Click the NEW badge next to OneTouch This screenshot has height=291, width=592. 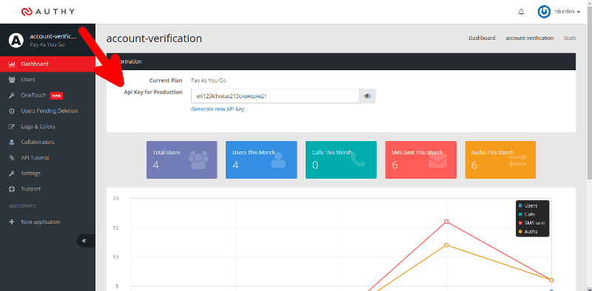click(x=56, y=96)
